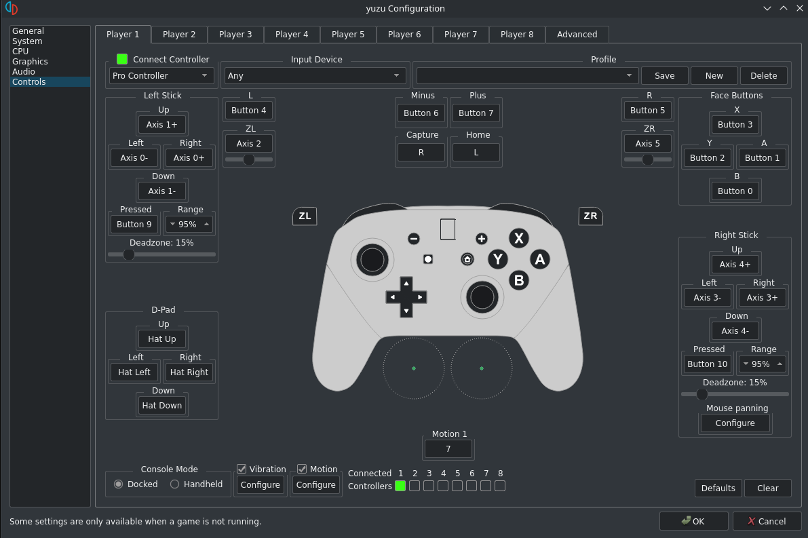Expand the Input Device dropdown
The width and height of the screenshot is (808, 538).
315,76
